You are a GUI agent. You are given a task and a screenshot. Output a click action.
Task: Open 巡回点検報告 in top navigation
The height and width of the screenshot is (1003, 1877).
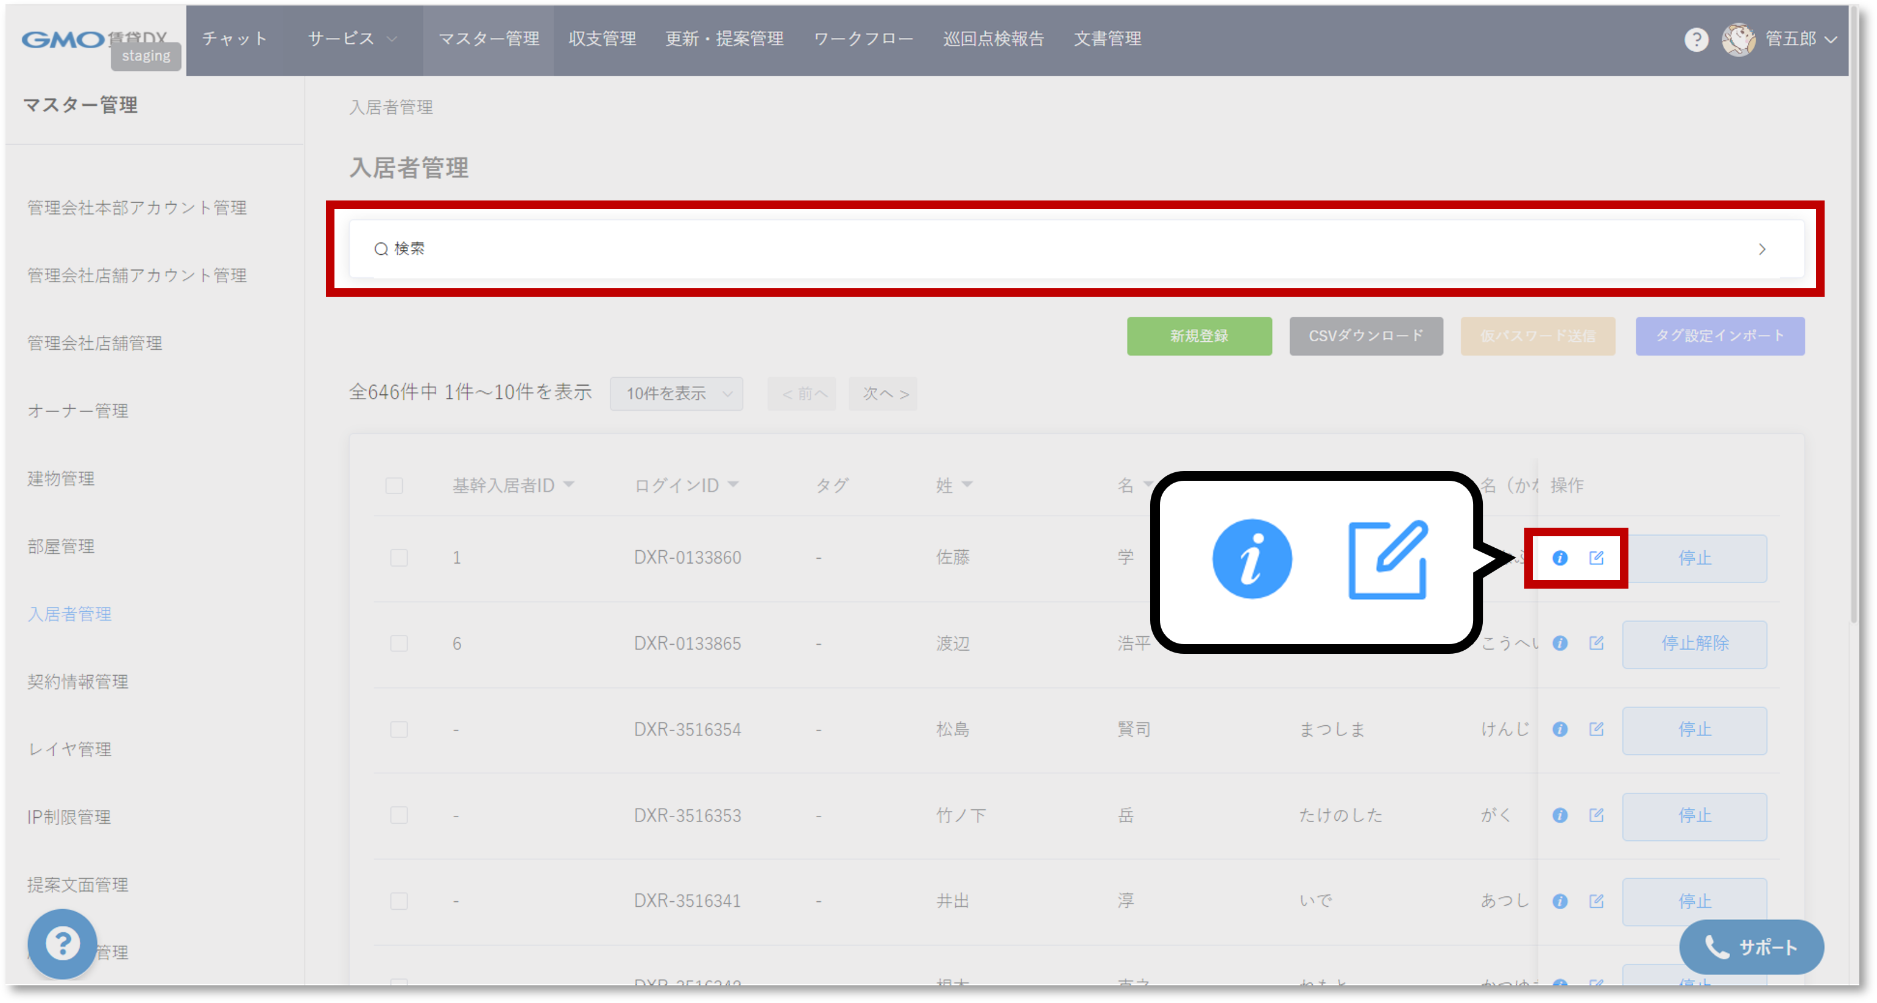[x=993, y=40]
